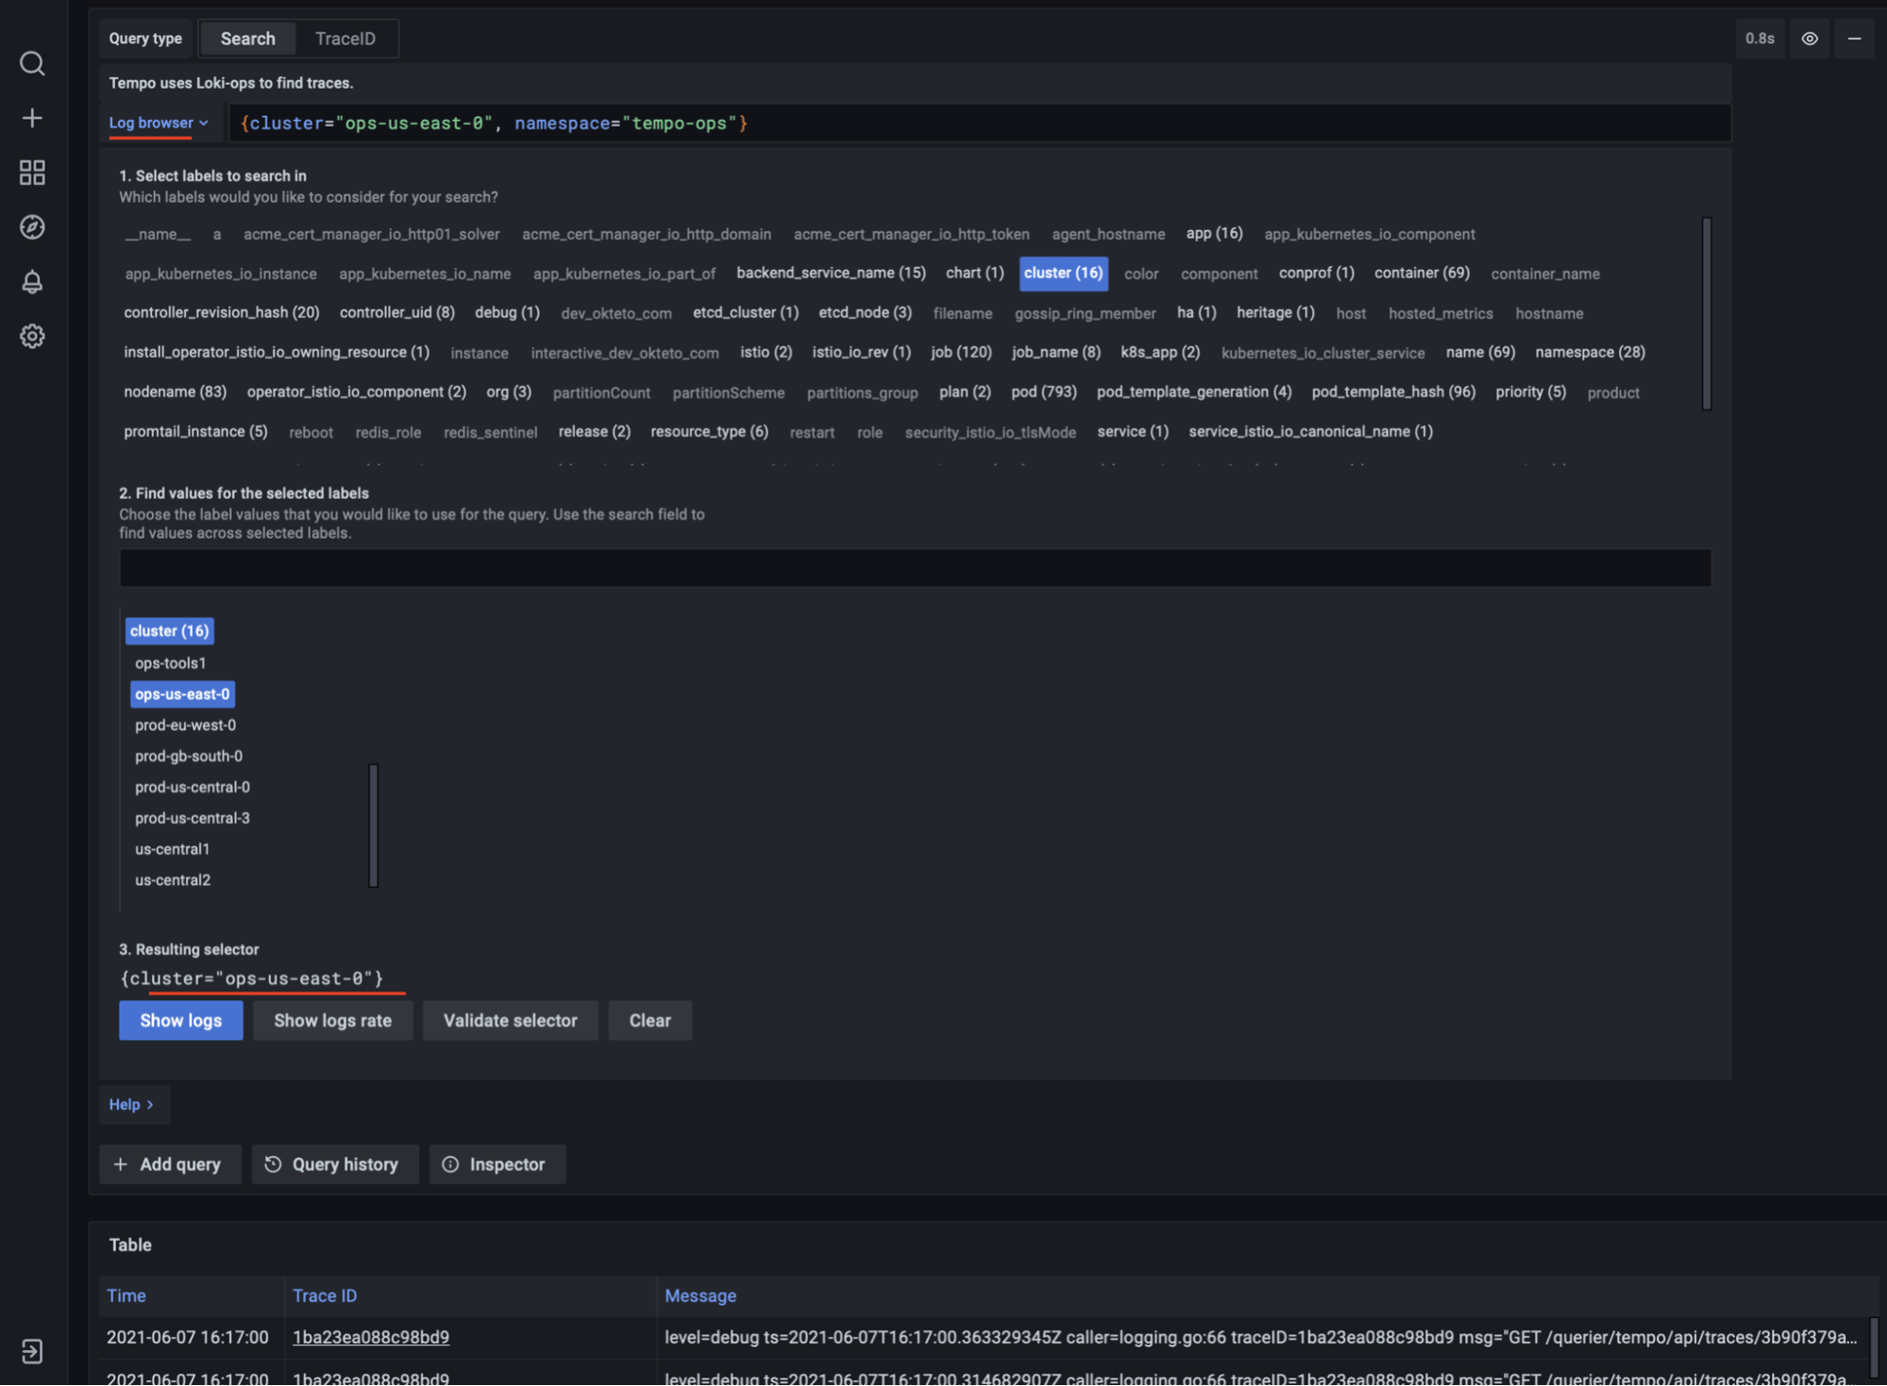Open trace ID 1ba23ea088c98bd9 link
The width and height of the screenshot is (1887, 1386).
[371, 1337]
